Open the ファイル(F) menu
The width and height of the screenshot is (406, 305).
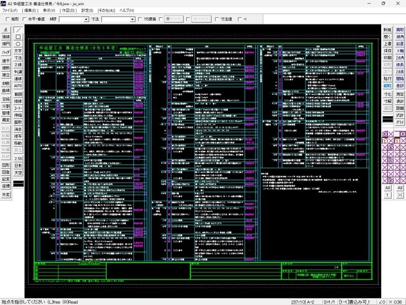[x=10, y=10]
